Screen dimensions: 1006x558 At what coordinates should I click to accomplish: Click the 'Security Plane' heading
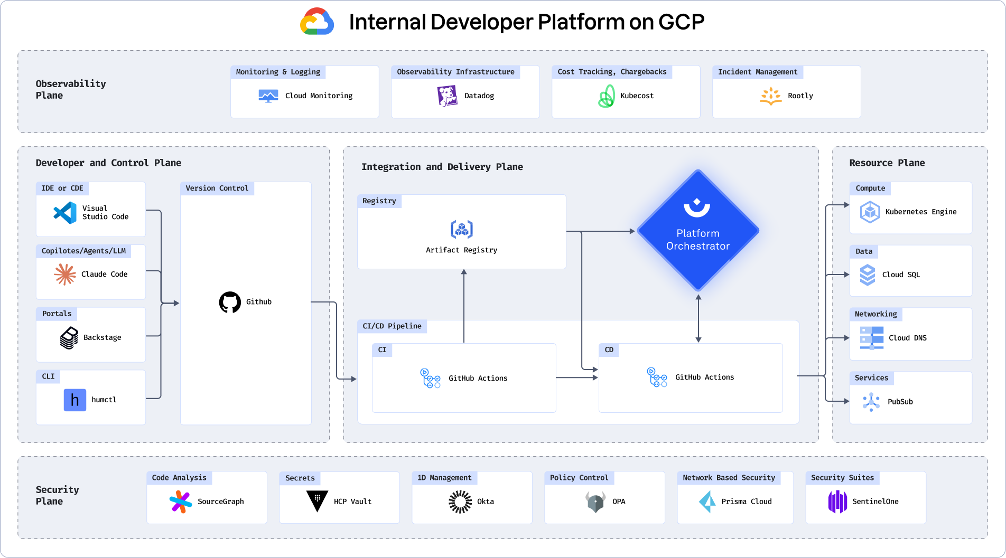pos(57,496)
